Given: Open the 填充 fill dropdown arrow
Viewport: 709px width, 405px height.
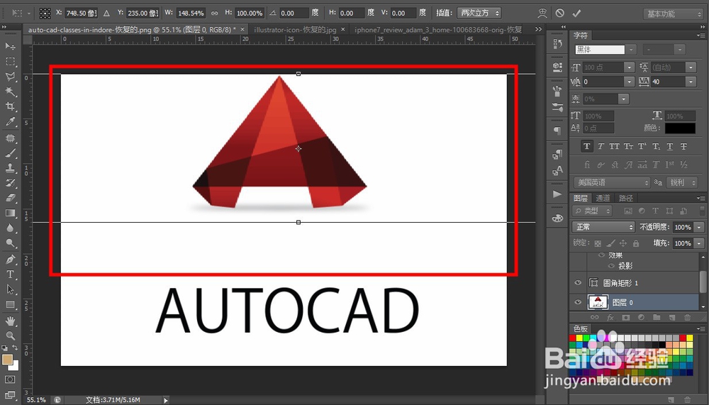Looking at the screenshot, I should point(699,243).
